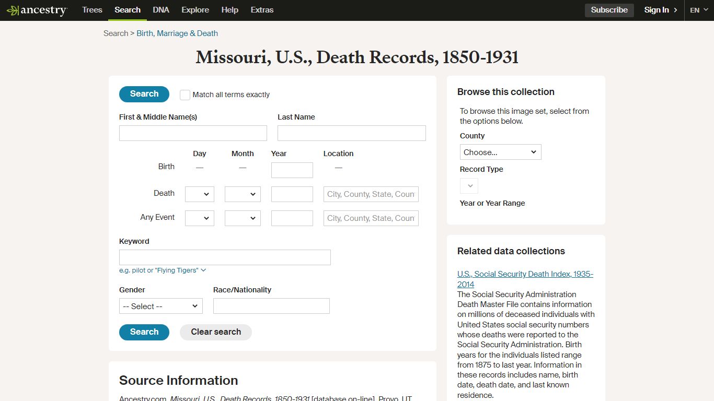Open the Gender select dropdown
Image resolution: width=714 pixels, height=401 pixels.
161,306
